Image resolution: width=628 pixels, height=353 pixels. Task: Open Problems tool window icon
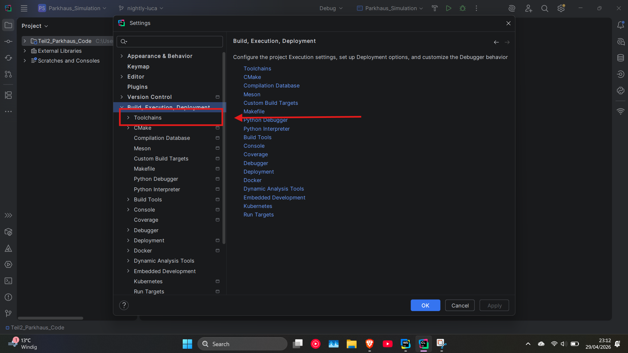(9, 297)
